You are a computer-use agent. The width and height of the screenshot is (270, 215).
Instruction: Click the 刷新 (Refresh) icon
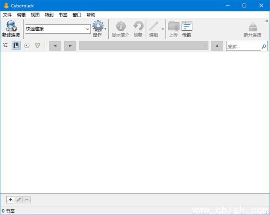click(x=138, y=27)
